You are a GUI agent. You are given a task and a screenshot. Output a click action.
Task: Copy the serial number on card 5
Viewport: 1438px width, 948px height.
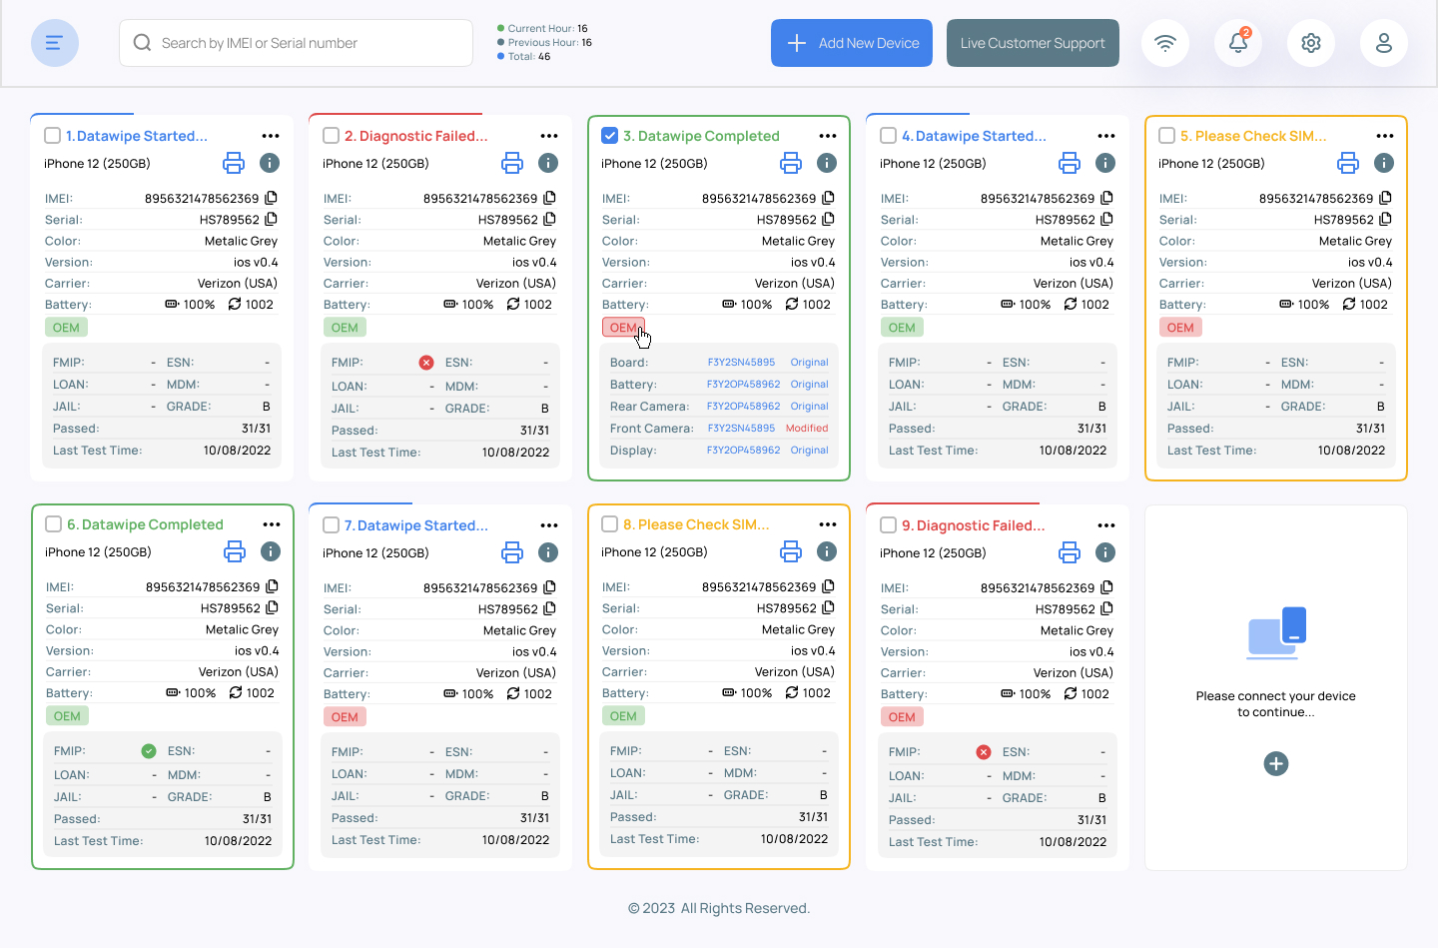click(1384, 219)
